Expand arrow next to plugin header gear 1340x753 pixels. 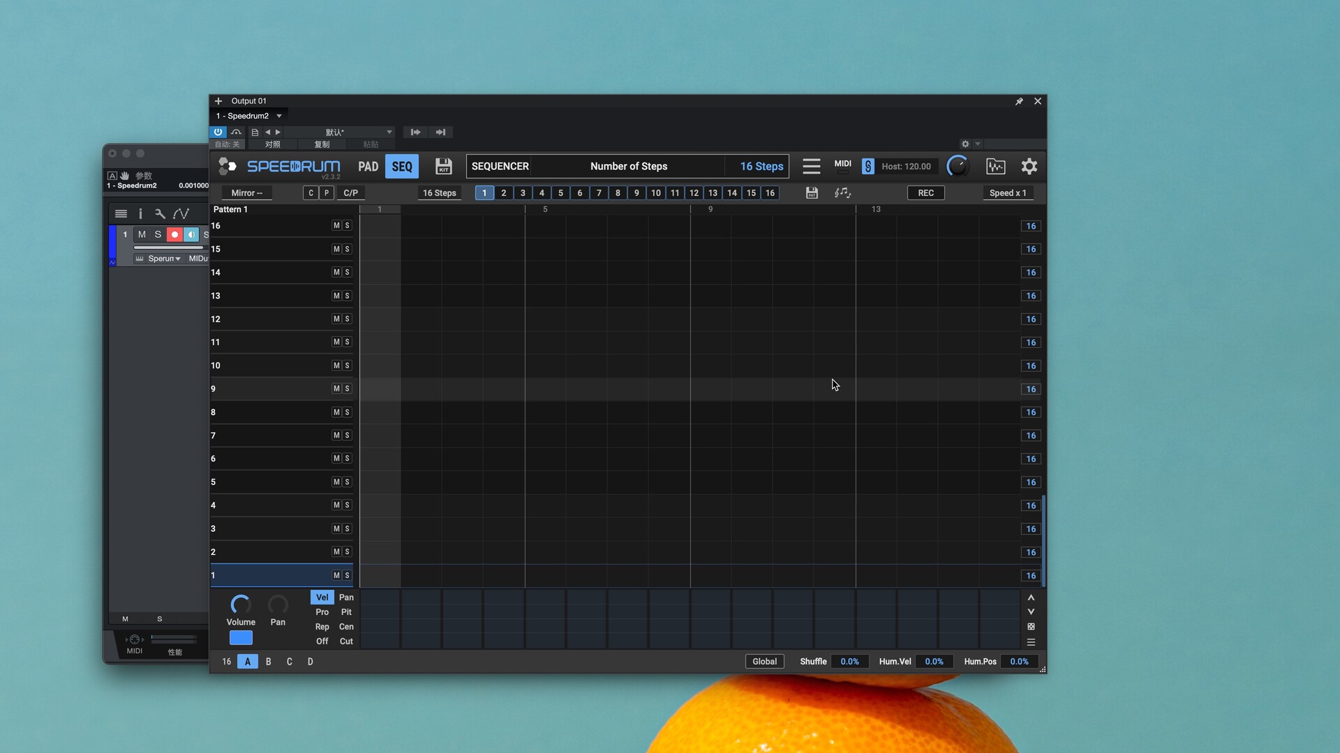(978, 144)
